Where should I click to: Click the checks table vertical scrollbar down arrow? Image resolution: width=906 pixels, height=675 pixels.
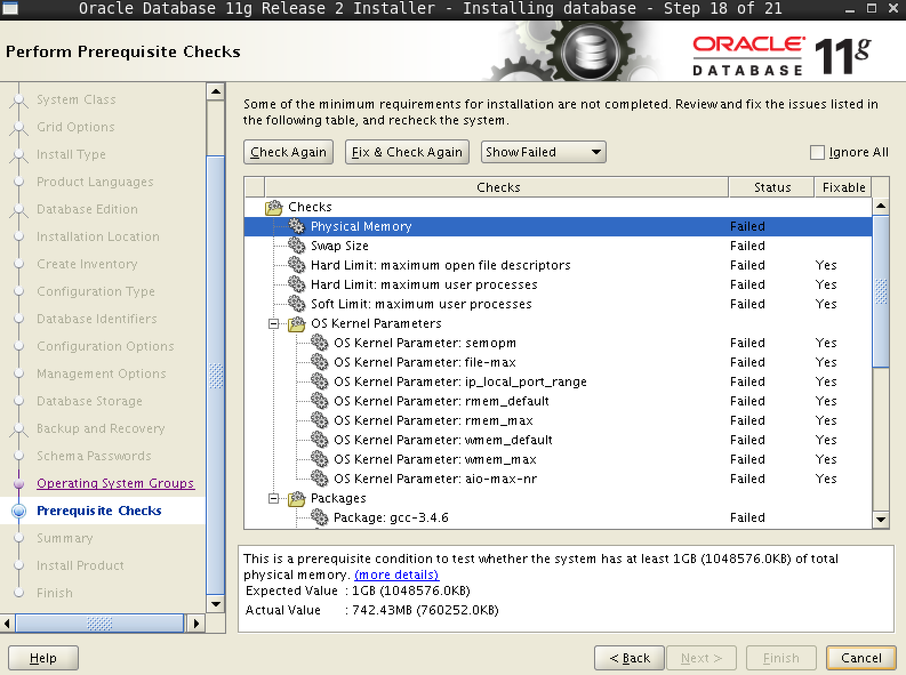coord(881,519)
